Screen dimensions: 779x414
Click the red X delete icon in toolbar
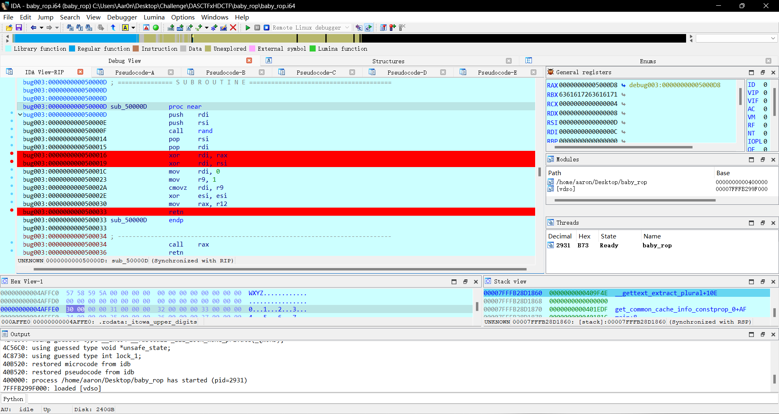click(233, 28)
